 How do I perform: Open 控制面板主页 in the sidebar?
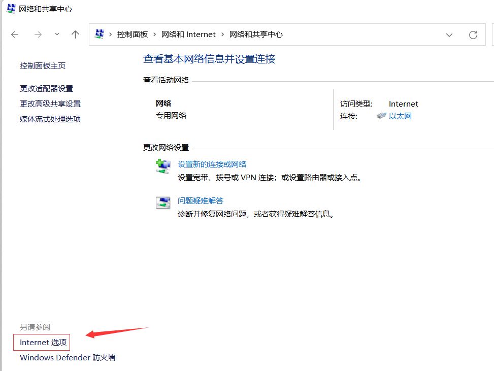pos(43,66)
